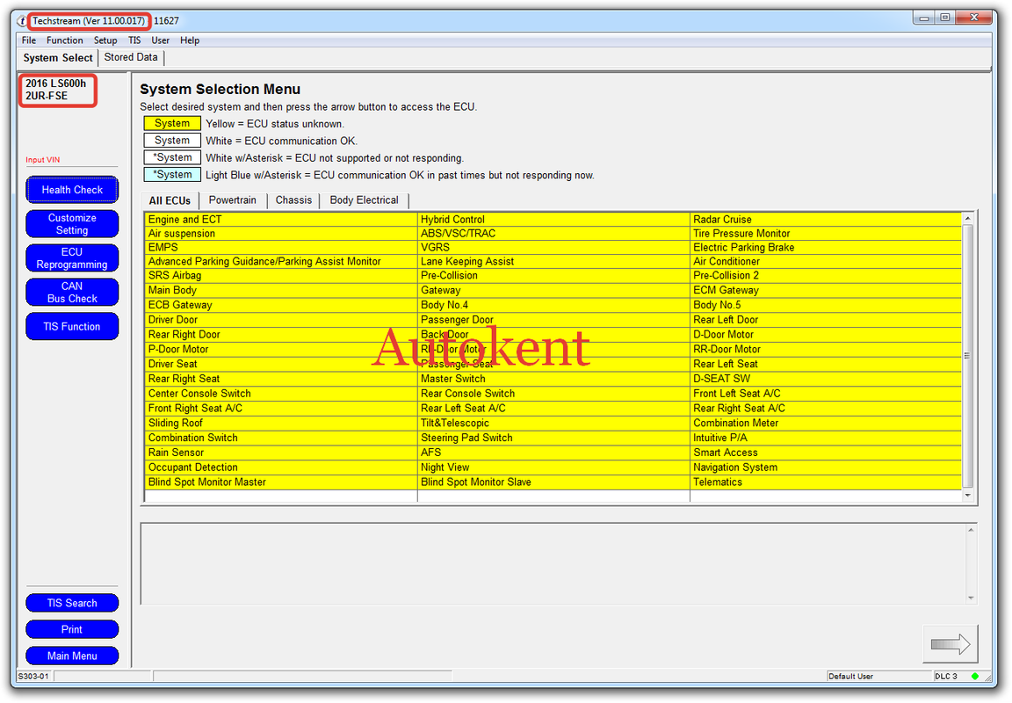Click the TIS Search button
1012x703 pixels.
pos(72,603)
